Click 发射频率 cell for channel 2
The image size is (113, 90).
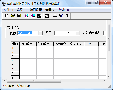coord(45,52)
